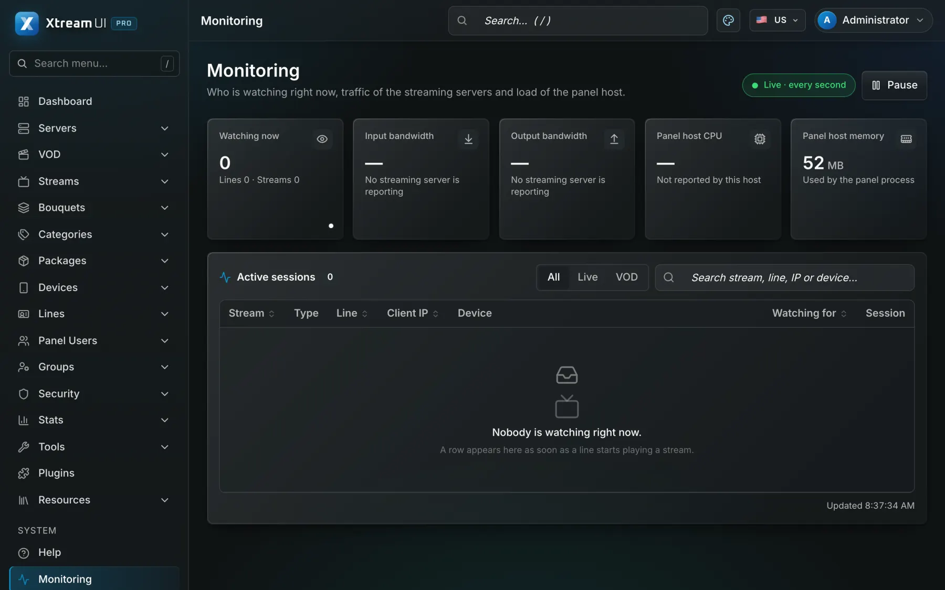Click the Plugins puzzle icon
Viewport: 945px width, 590px height.
24,473
